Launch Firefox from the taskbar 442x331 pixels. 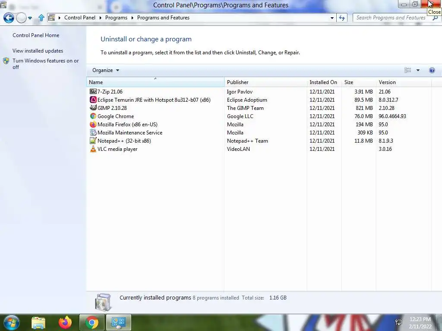coord(65,322)
